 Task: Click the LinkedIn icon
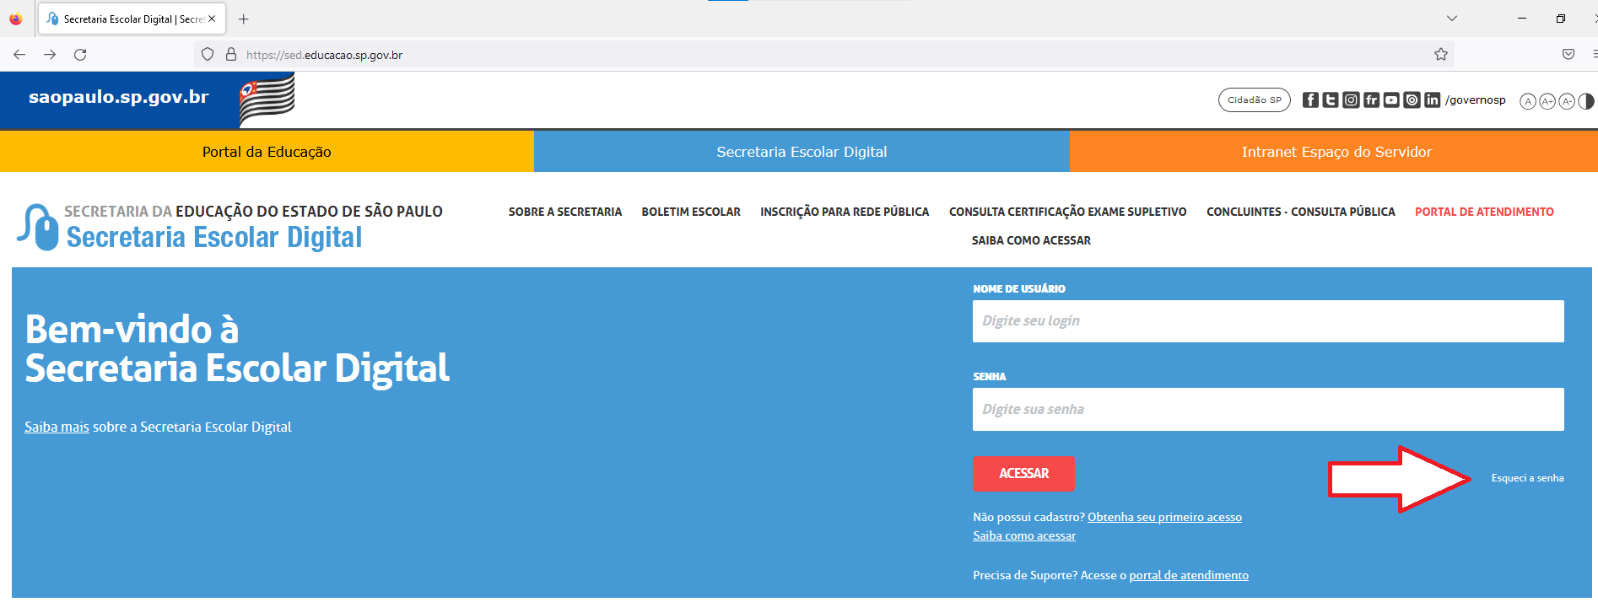click(1432, 100)
